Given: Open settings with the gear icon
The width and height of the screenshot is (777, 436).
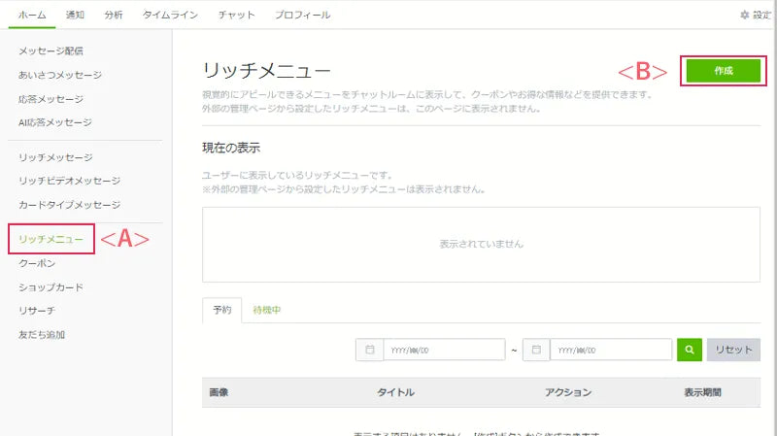Looking at the screenshot, I should click(745, 16).
